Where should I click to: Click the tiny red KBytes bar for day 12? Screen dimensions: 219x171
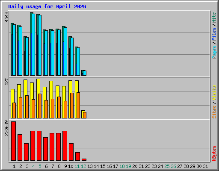click(x=84, y=160)
